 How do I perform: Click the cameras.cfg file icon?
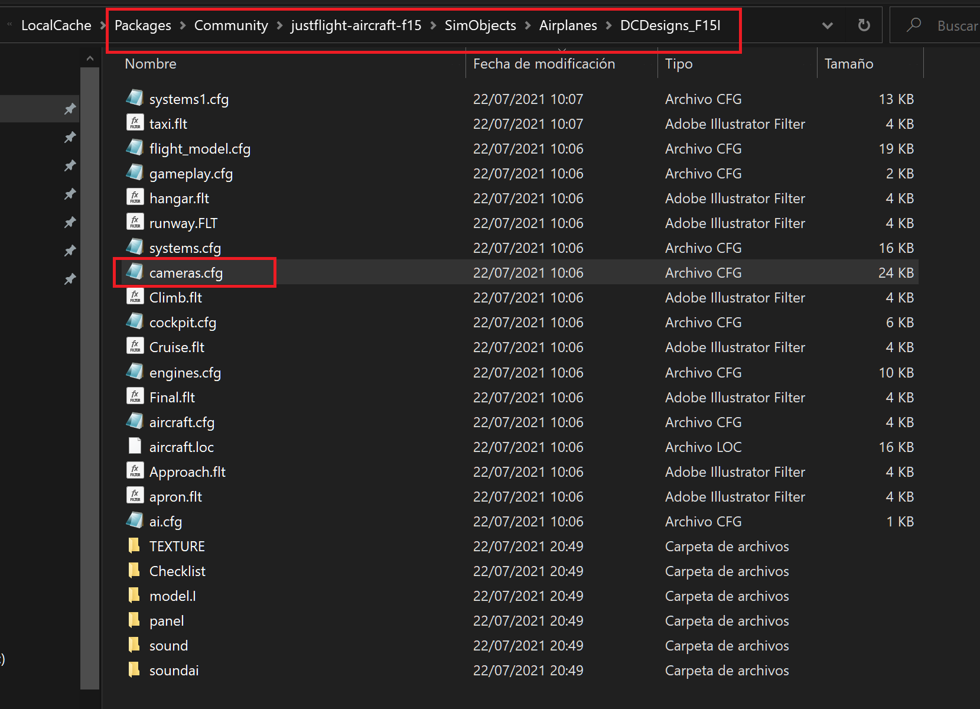tap(135, 272)
